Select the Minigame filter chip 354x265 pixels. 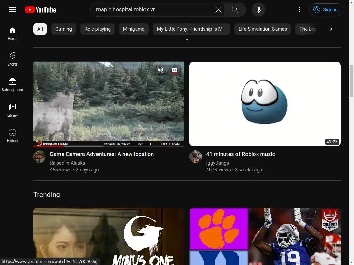click(x=134, y=29)
